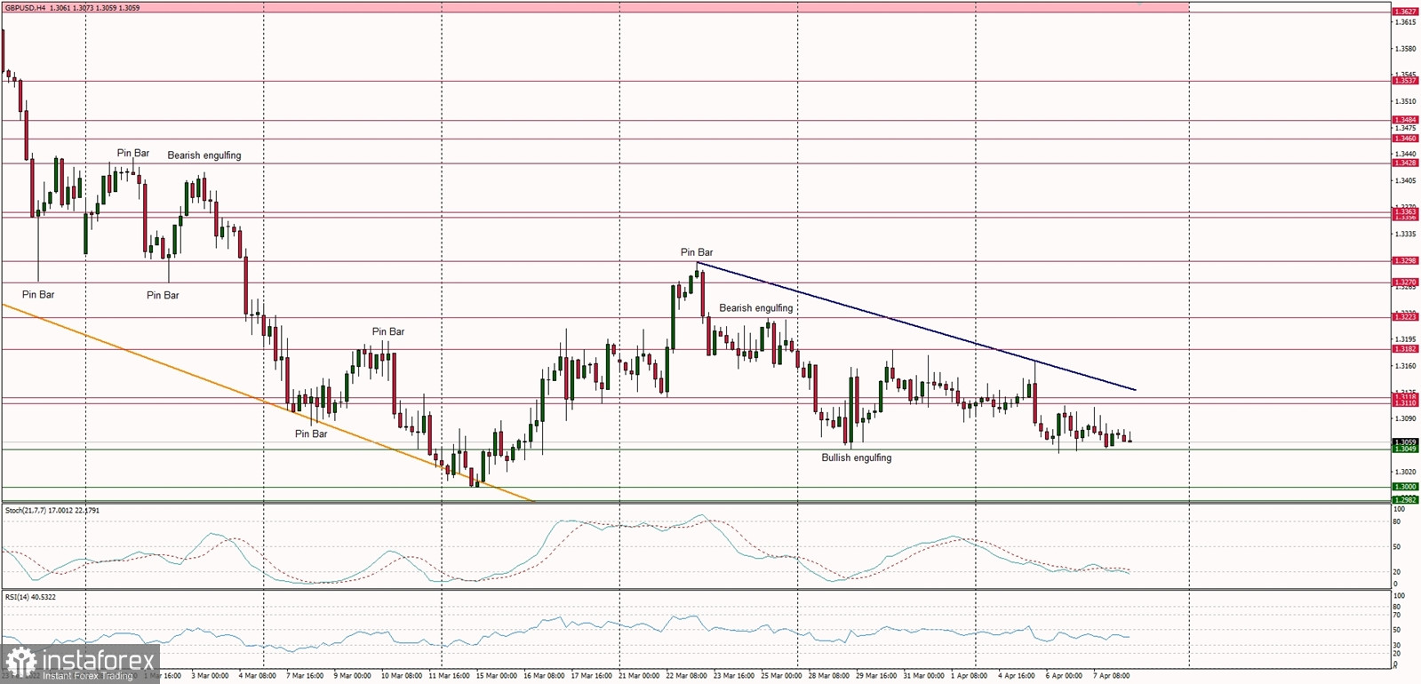The height and width of the screenshot is (684, 1421).
Task: Select the Pin Bar label above the 10 Mar candles
Action: (x=388, y=332)
